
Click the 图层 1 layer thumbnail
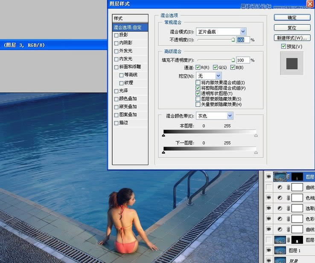(x=280, y=251)
